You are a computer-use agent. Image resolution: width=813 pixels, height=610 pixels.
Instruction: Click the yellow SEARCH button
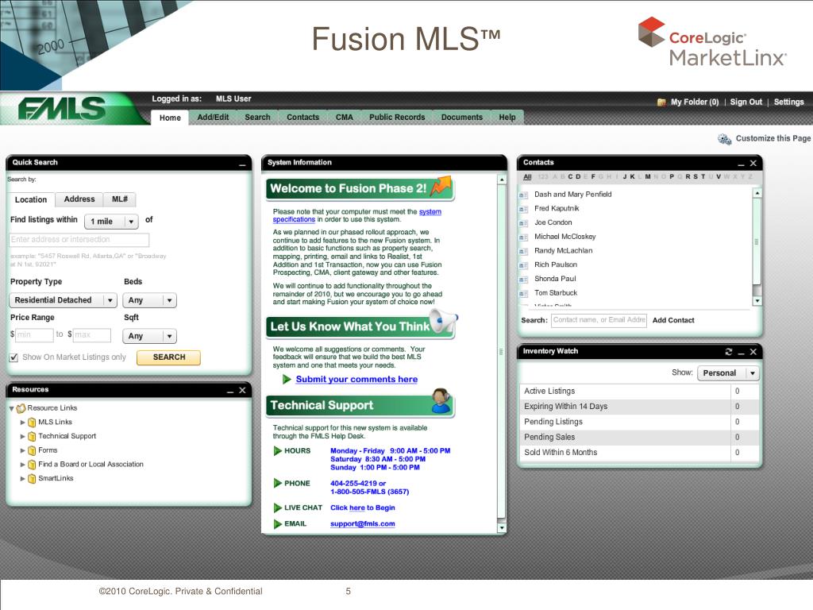[169, 357]
